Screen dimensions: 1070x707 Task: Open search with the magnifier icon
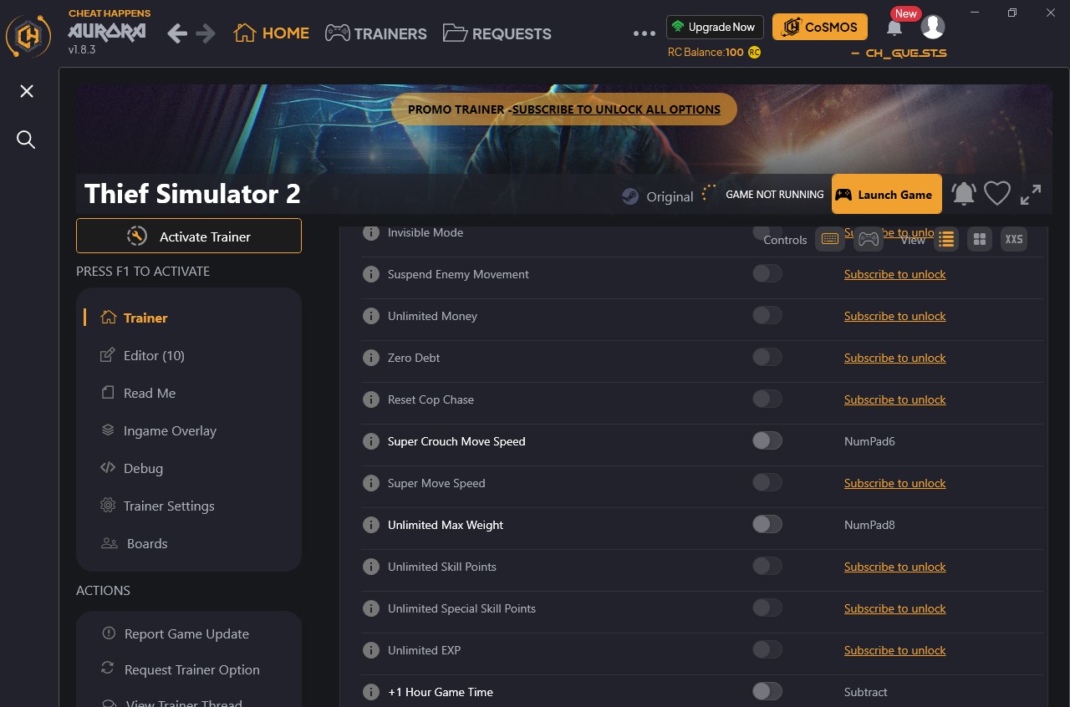coord(27,140)
